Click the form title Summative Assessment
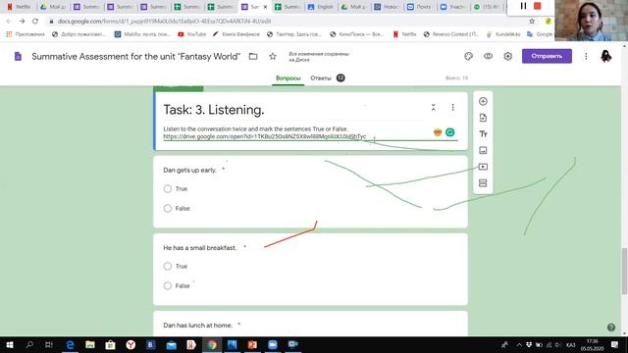The height and width of the screenshot is (353, 628). 135,57
